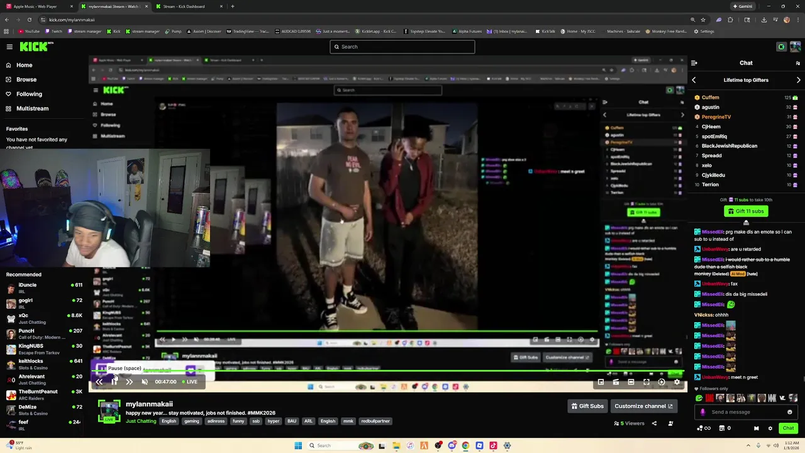Share the stream via share icon
Viewport: 805px width, 453px height.
click(654, 423)
